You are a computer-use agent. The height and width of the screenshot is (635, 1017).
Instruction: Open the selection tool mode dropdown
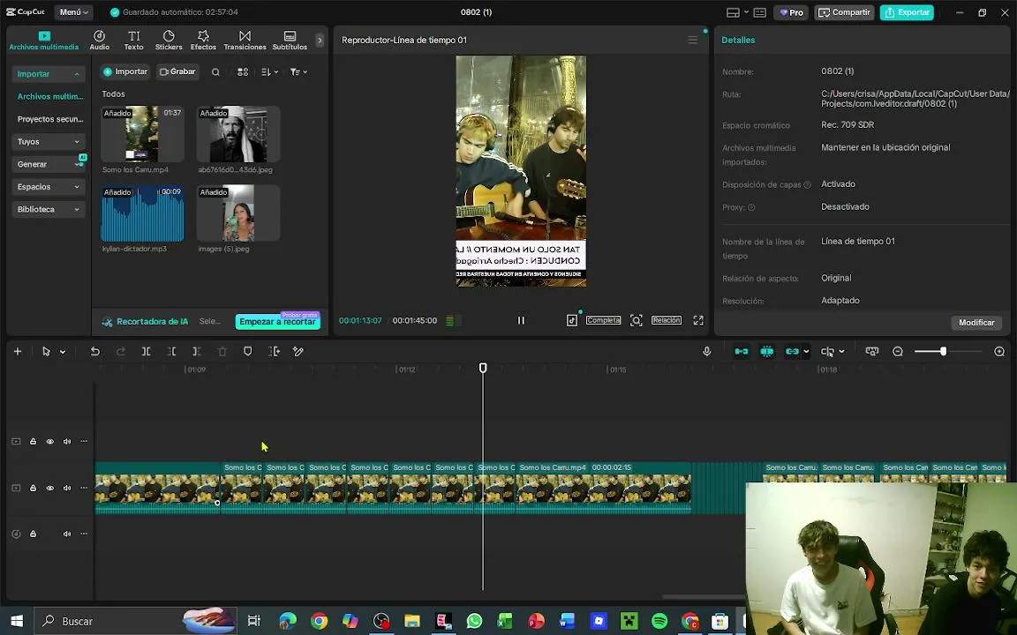point(63,351)
